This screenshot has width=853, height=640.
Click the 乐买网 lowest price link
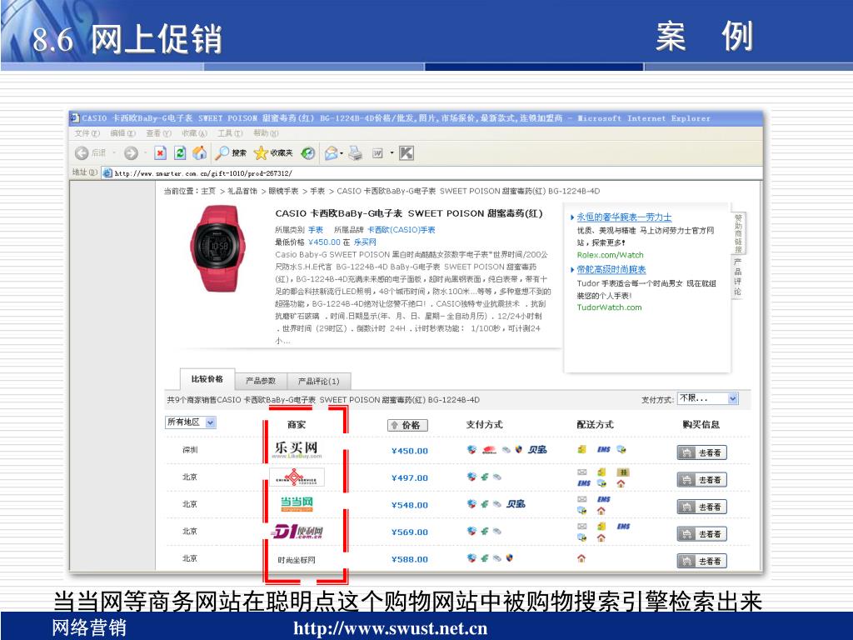[x=365, y=242]
